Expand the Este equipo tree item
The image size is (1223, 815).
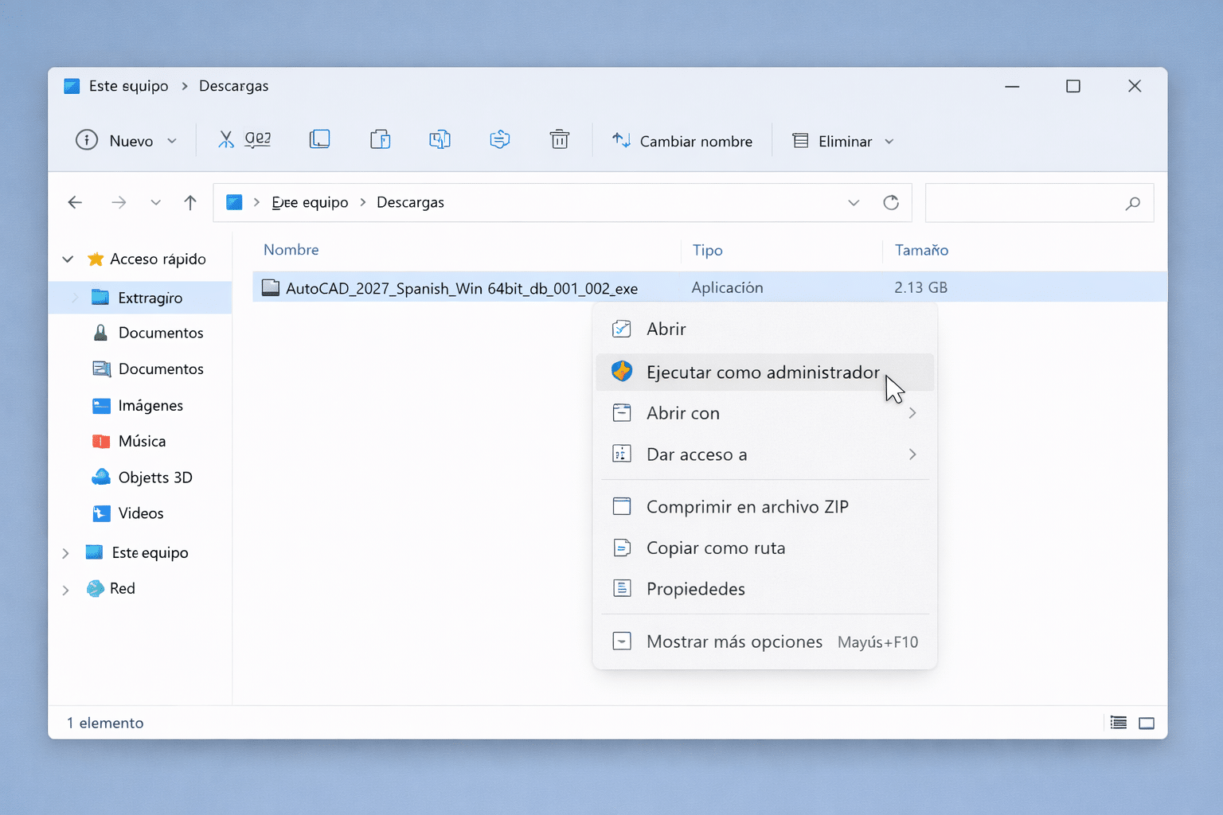(x=66, y=552)
